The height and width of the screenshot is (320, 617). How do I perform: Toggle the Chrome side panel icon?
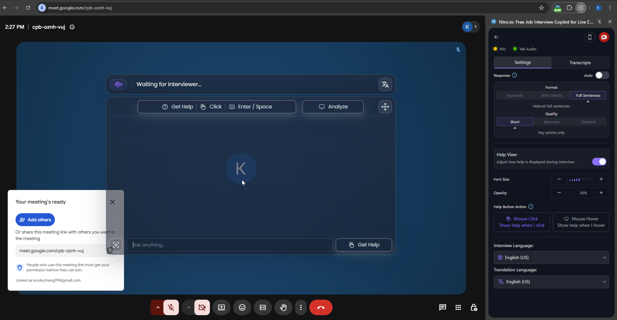[581, 8]
